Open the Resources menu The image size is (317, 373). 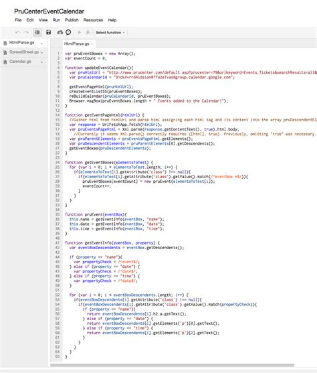(93, 20)
